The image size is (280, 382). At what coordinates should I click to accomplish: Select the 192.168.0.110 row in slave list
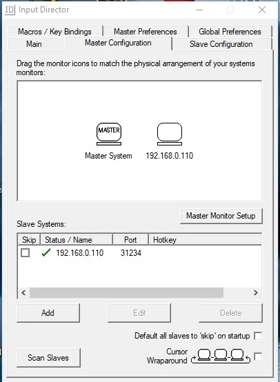(x=139, y=253)
